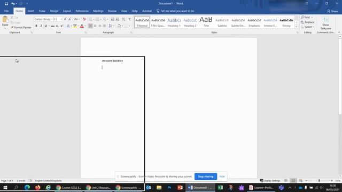Click the font color red A

[x=82, y=26]
